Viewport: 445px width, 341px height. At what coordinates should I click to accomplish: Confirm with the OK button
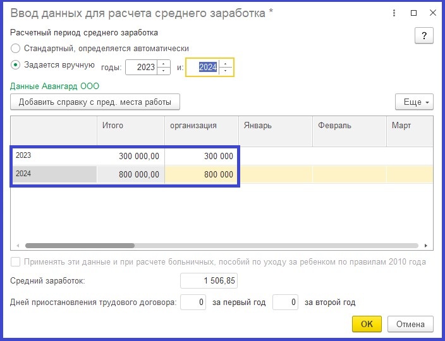pos(367,324)
